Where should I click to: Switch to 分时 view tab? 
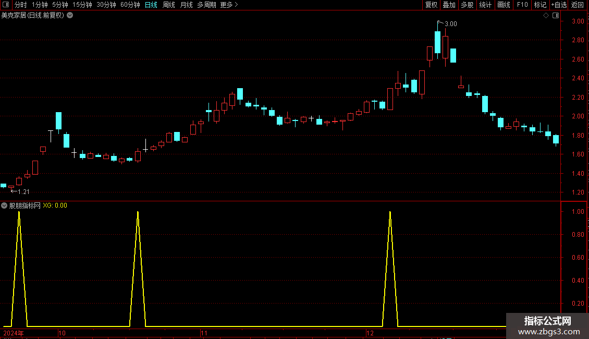tap(21, 5)
